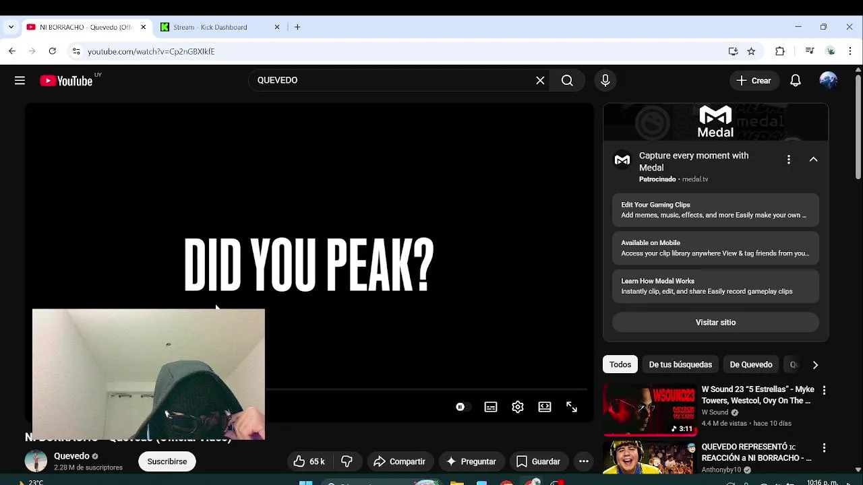Image resolution: width=863 pixels, height=485 pixels.
Task: Click the Medal banner logo
Action: pyautogui.click(x=715, y=122)
